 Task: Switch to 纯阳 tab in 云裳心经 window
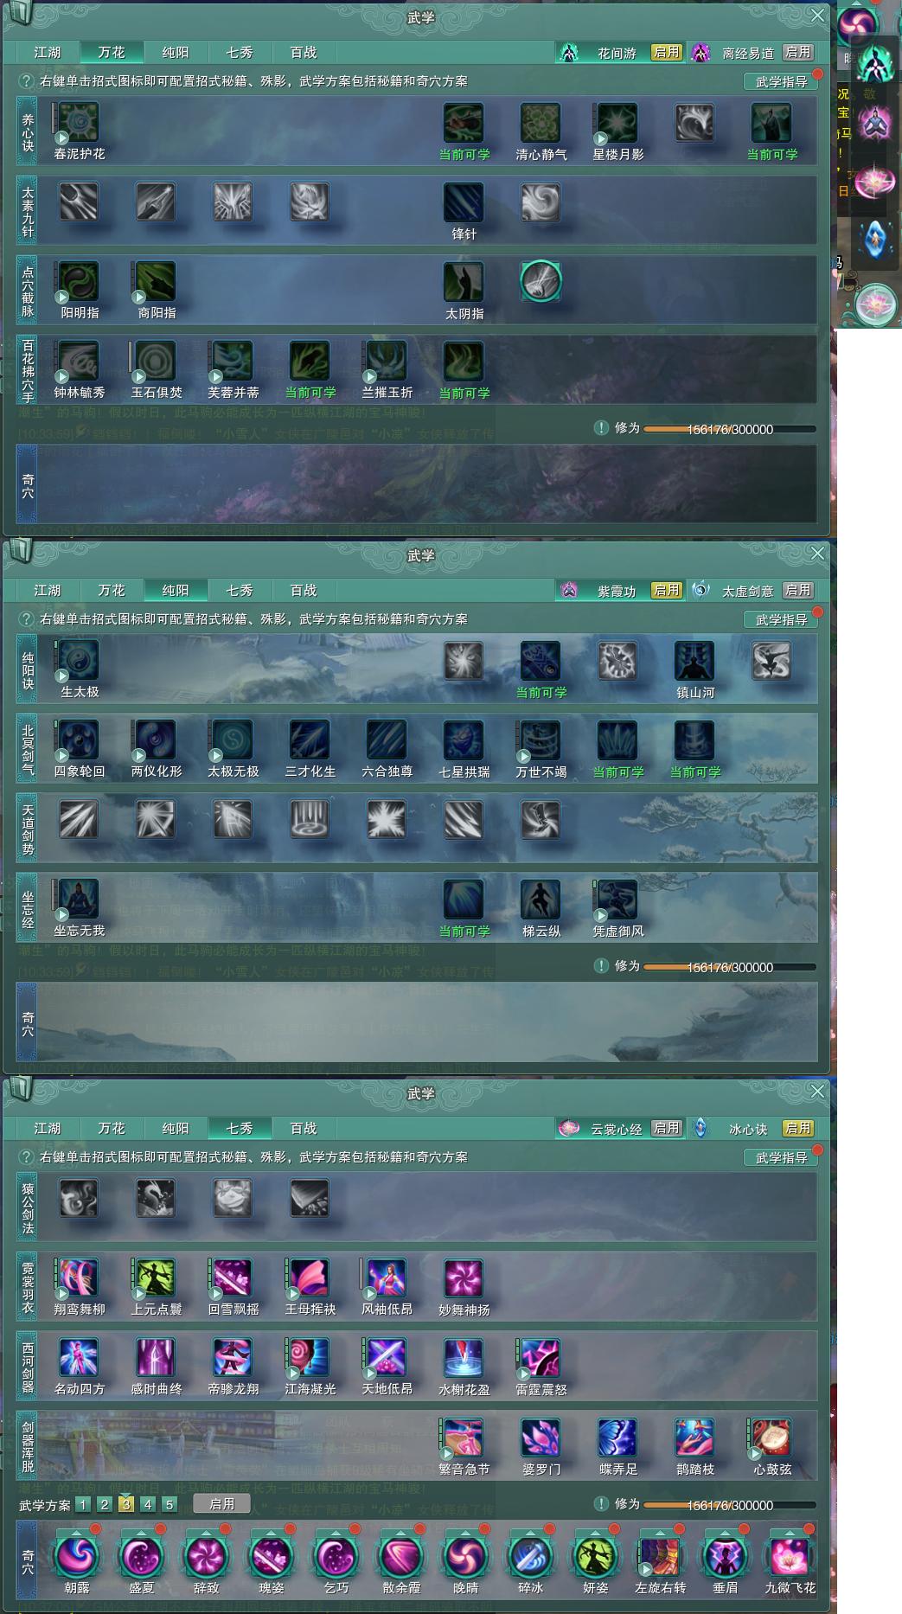tap(176, 1128)
